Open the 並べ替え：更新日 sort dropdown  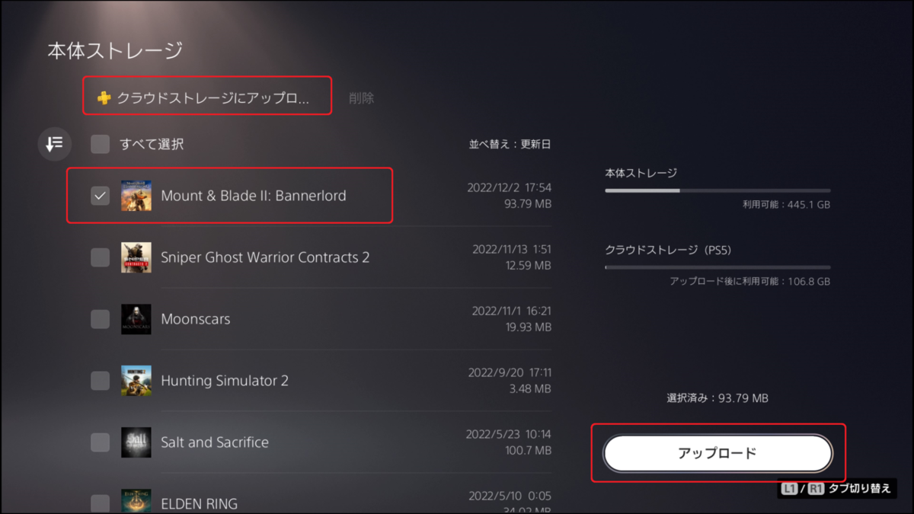point(510,144)
